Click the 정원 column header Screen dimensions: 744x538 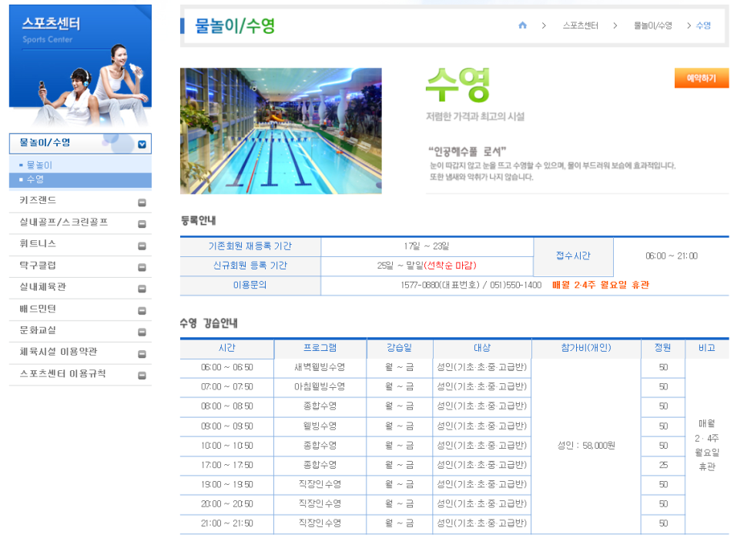[663, 348]
